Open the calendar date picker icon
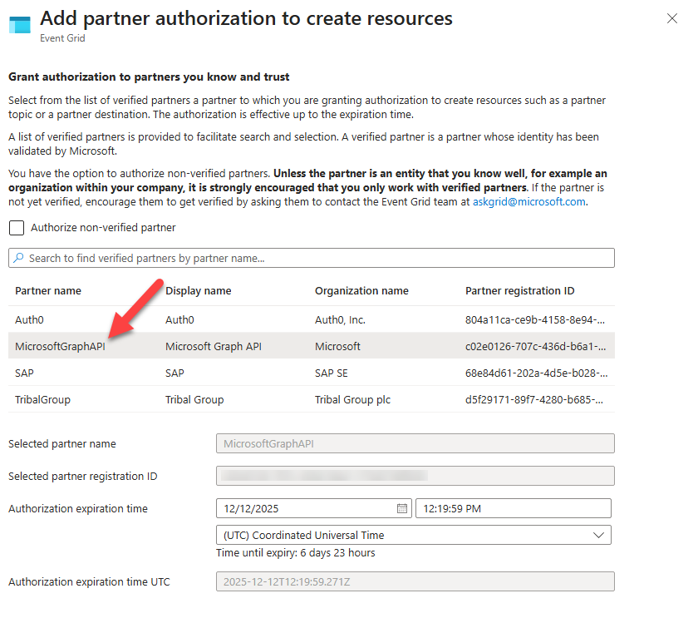The image size is (698, 618). tap(402, 507)
